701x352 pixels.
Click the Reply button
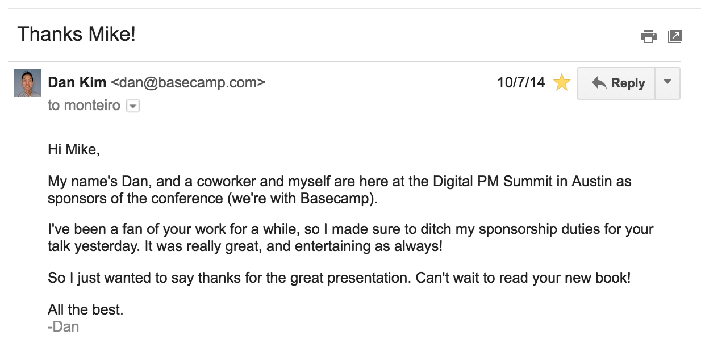(x=617, y=83)
